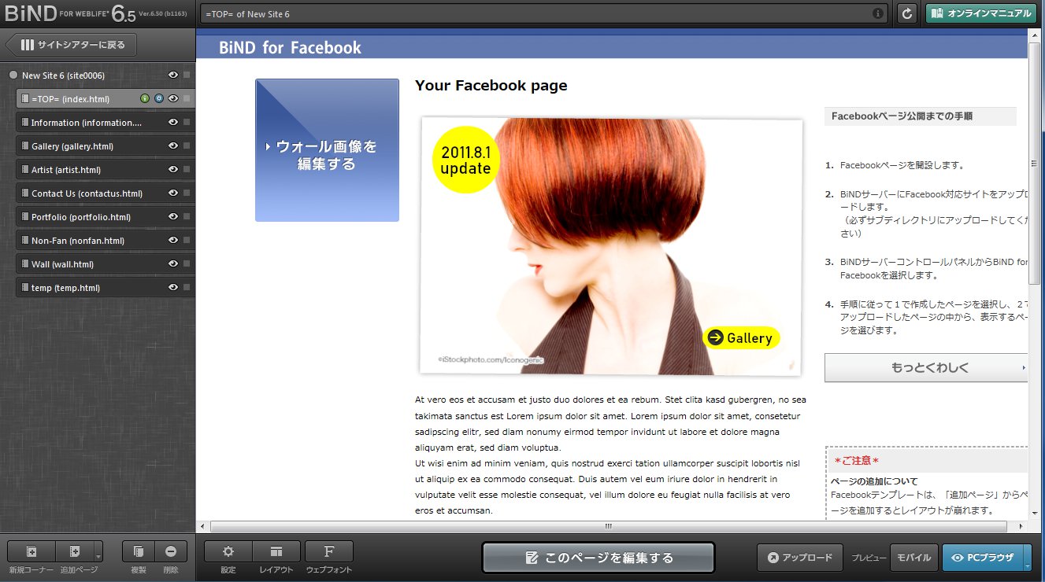Click the vertical scrollbar thumb of preview
This screenshot has width=1045, height=582.
tap(1035, 163)
